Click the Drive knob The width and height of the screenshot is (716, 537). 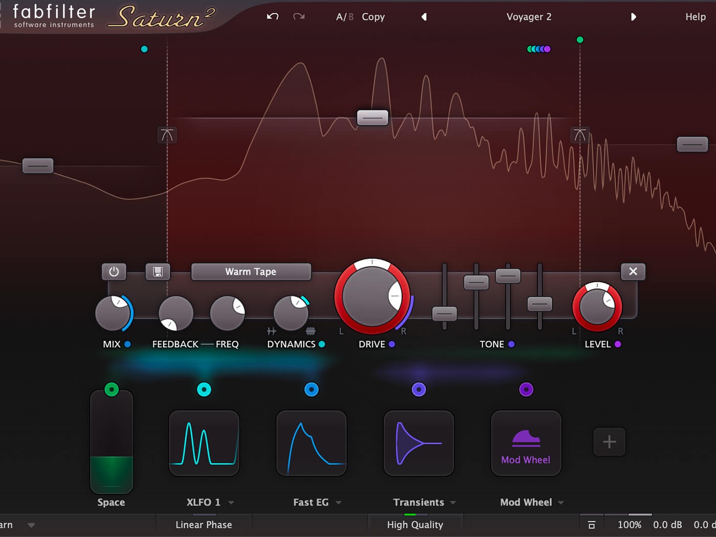click(373, 296)
